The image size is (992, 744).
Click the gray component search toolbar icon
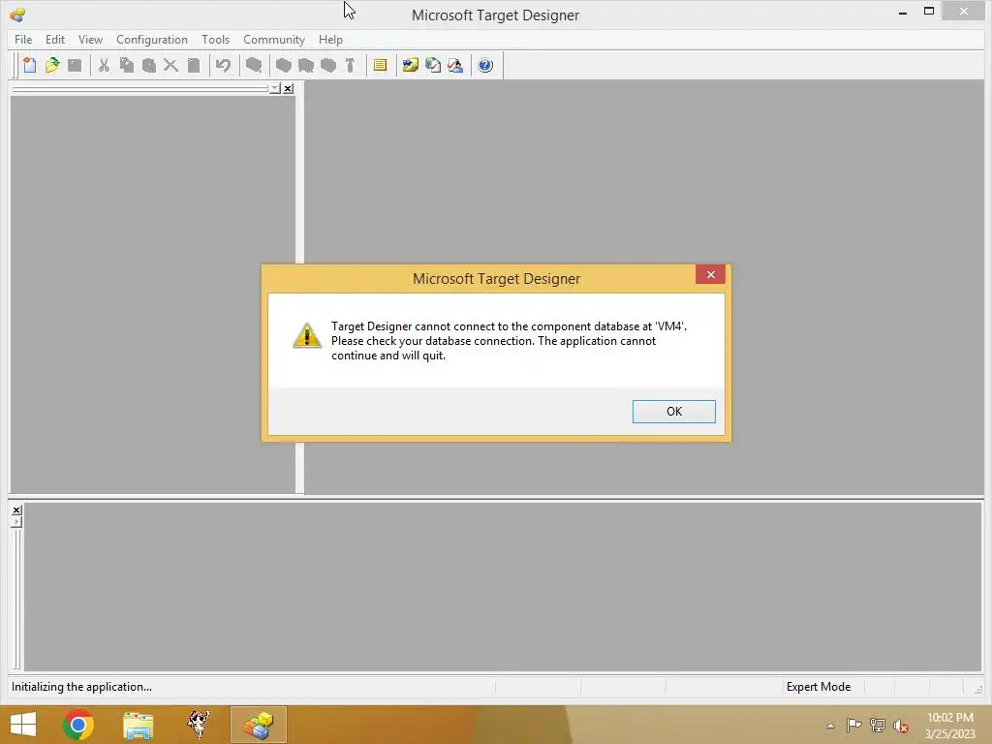pos(254,65)
